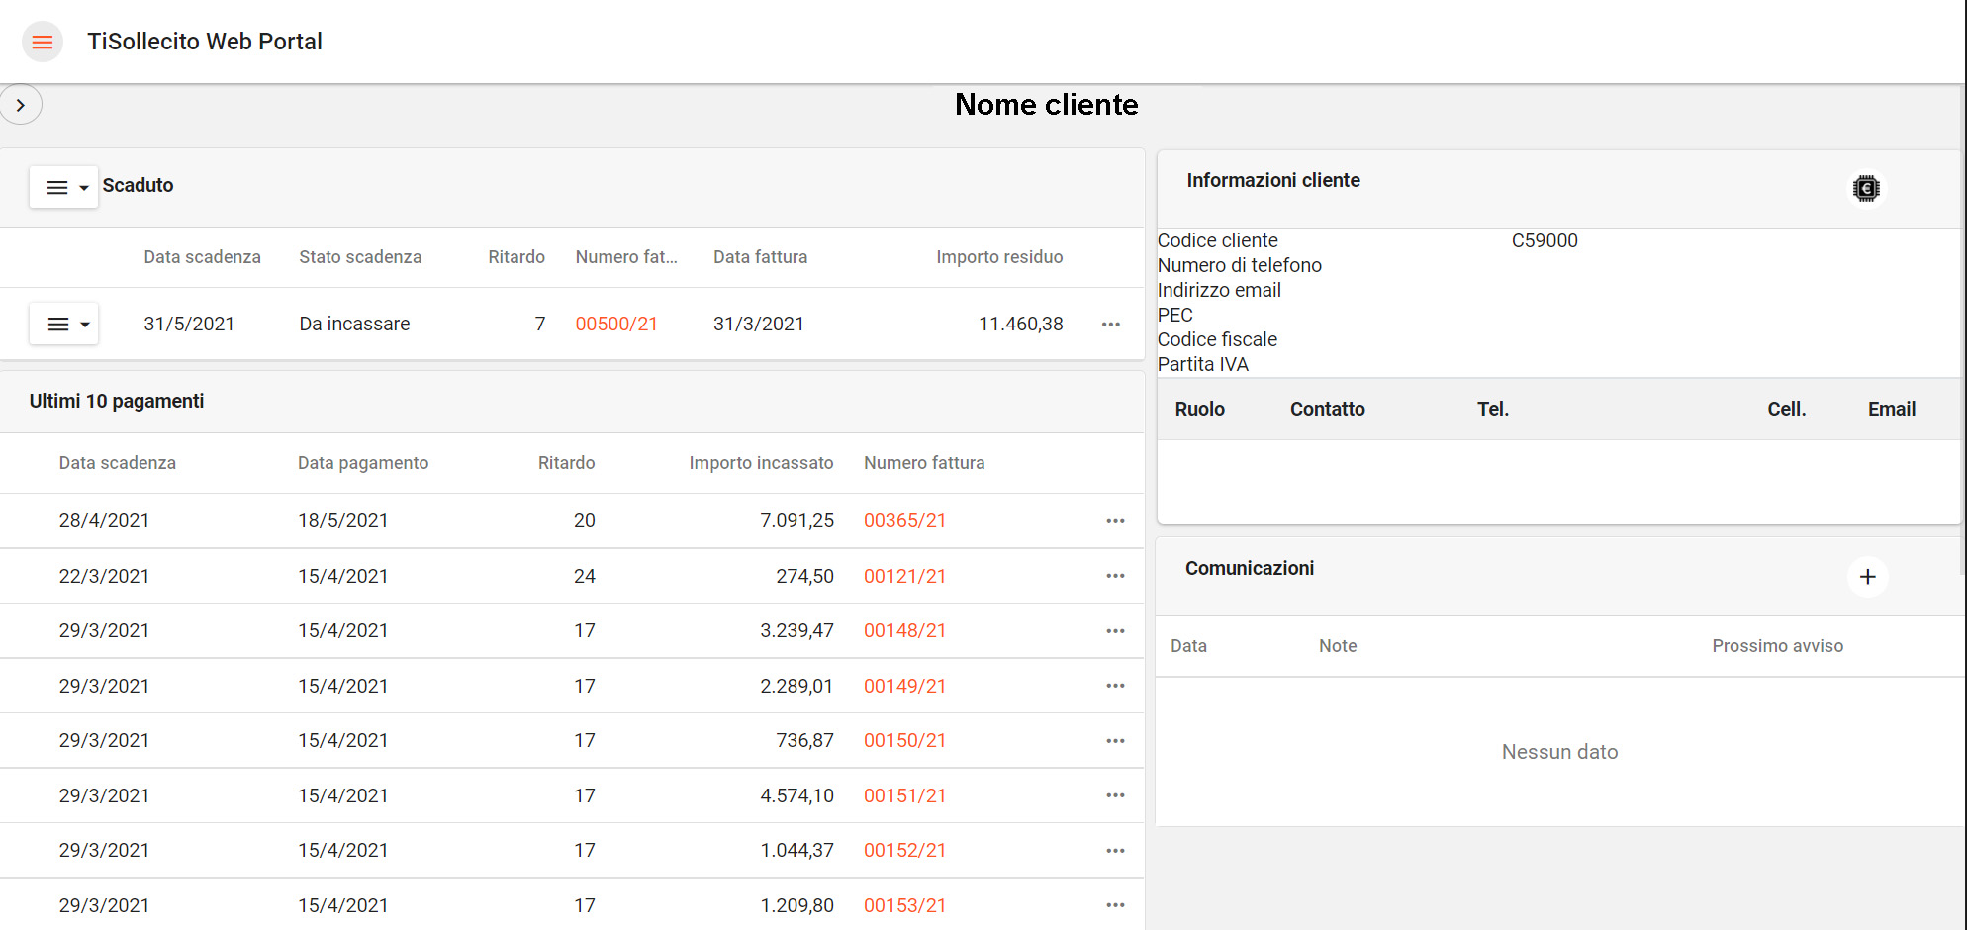Click the Note column header in Comunicazioni
1967x930 pixels.
(1338, 646)
